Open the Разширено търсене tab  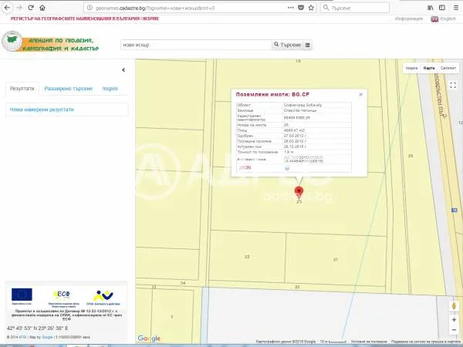click(68, 89)
